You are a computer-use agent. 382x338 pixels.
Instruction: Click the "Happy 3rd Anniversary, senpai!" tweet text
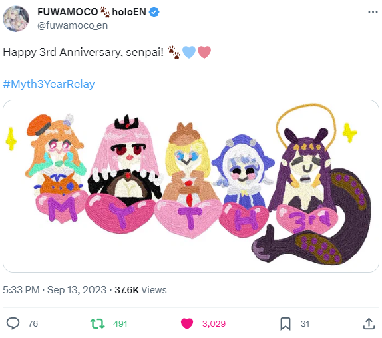pos(83,52)
